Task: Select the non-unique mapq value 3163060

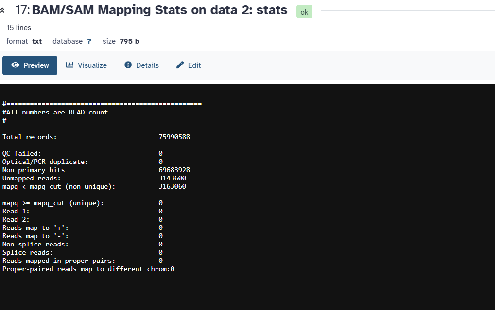Action: (173, 187)
